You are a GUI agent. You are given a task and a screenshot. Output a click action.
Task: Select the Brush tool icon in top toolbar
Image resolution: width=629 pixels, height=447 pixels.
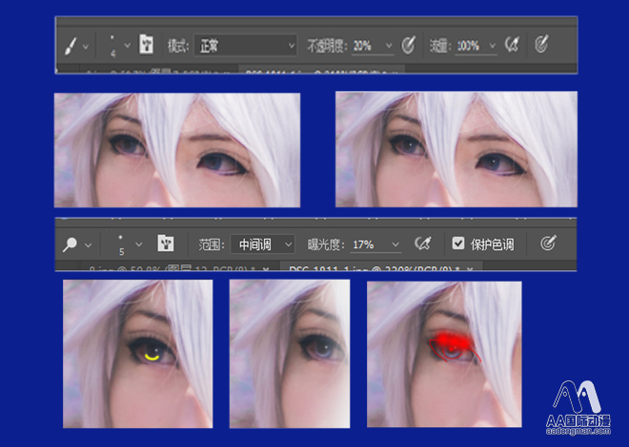tap(71, 45)
